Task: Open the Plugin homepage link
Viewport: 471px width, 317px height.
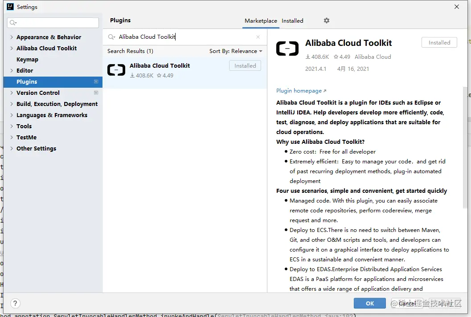Action: click(x=301, y=91)
